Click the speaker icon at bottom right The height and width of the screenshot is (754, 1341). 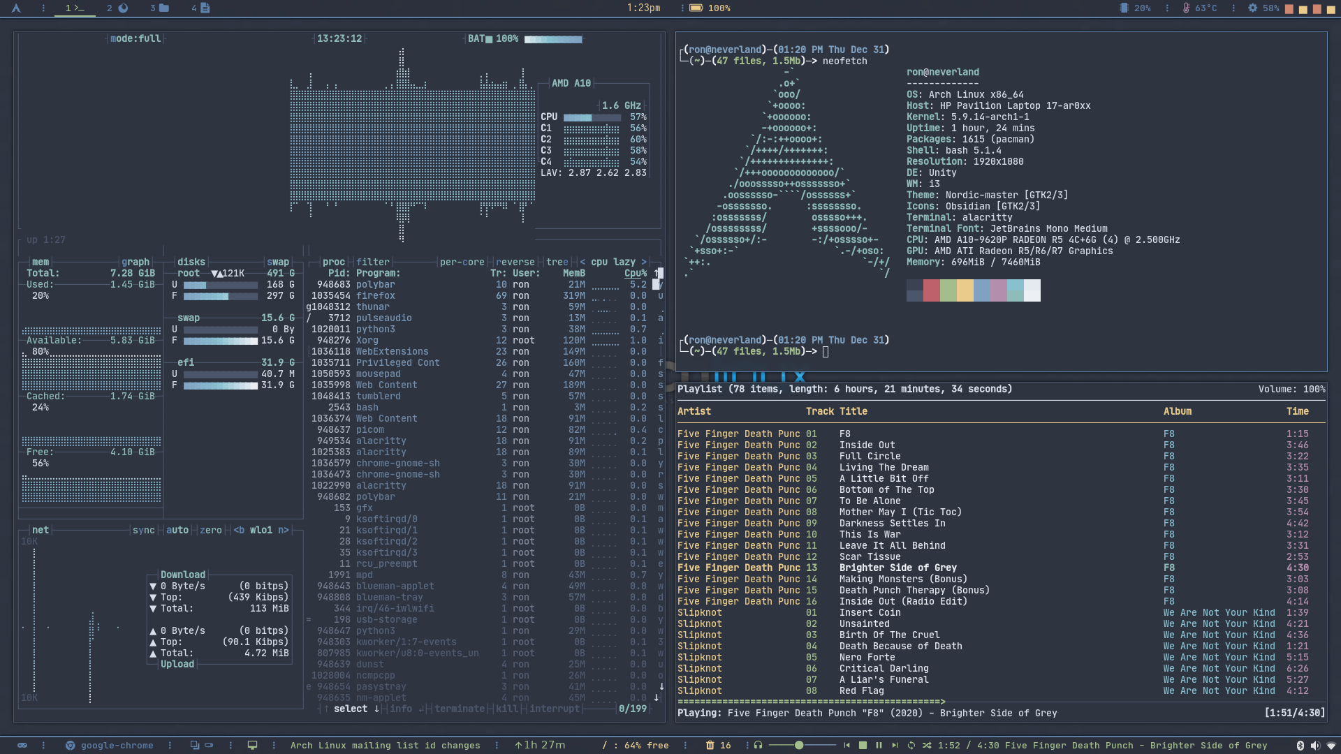click(1317, 745)
